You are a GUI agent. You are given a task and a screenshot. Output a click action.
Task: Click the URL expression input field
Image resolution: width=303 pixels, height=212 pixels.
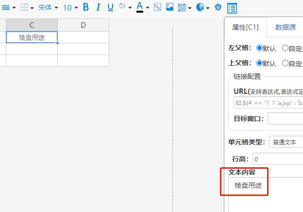point(269,103)
